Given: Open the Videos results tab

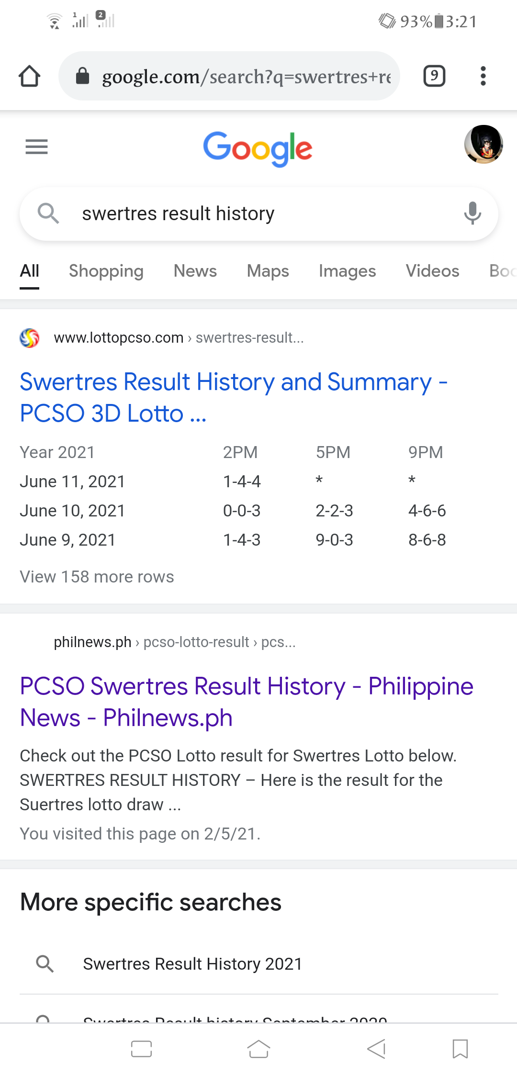Looking at the screenshot, I should coord(433,271).
